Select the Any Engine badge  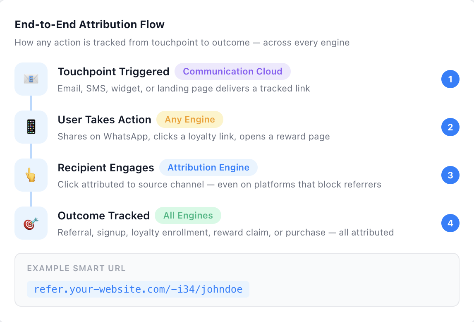click(x=190, y=120)
